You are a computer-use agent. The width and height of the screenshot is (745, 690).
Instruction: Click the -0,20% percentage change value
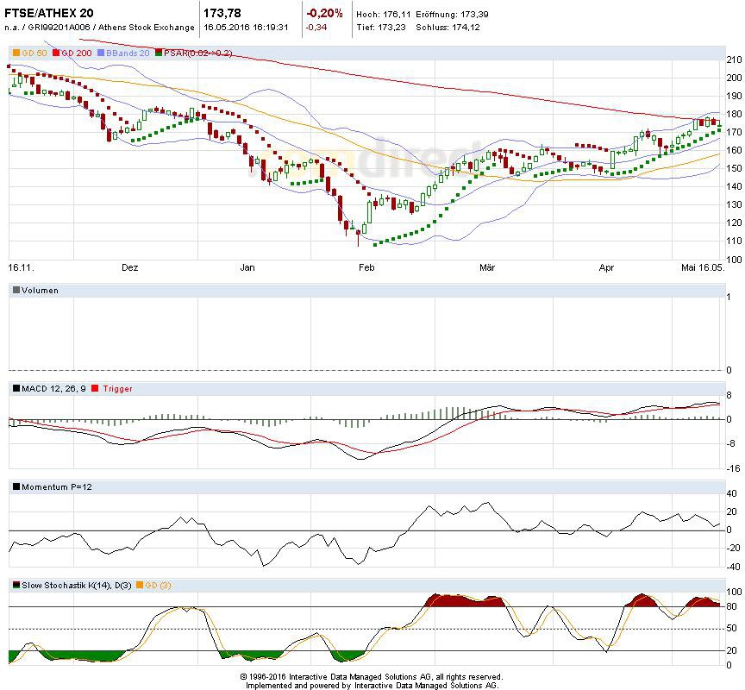click(324, 13)
